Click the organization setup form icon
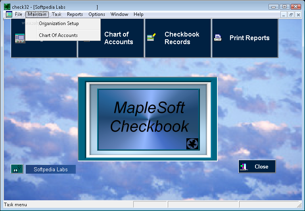Image resolution: width=305 pixels, height=211 pixels. (x=20, y=38)
